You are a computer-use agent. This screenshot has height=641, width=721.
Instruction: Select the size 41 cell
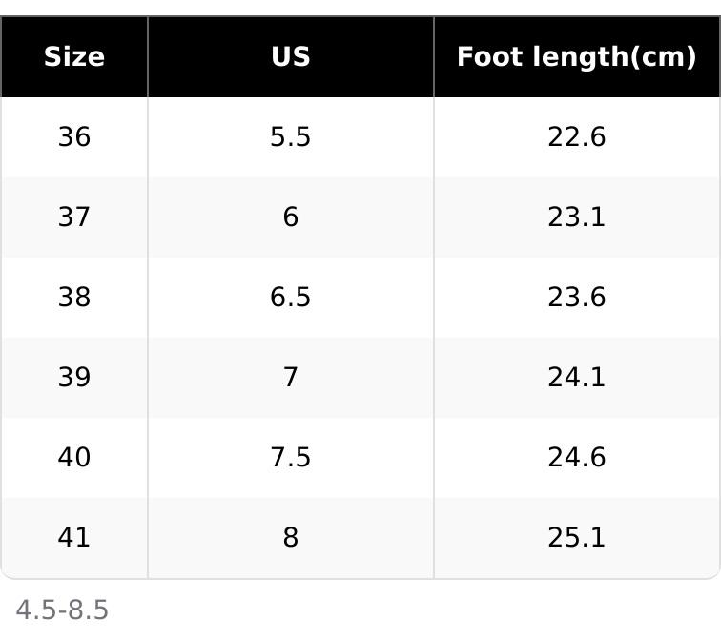[x=74, y=538]
